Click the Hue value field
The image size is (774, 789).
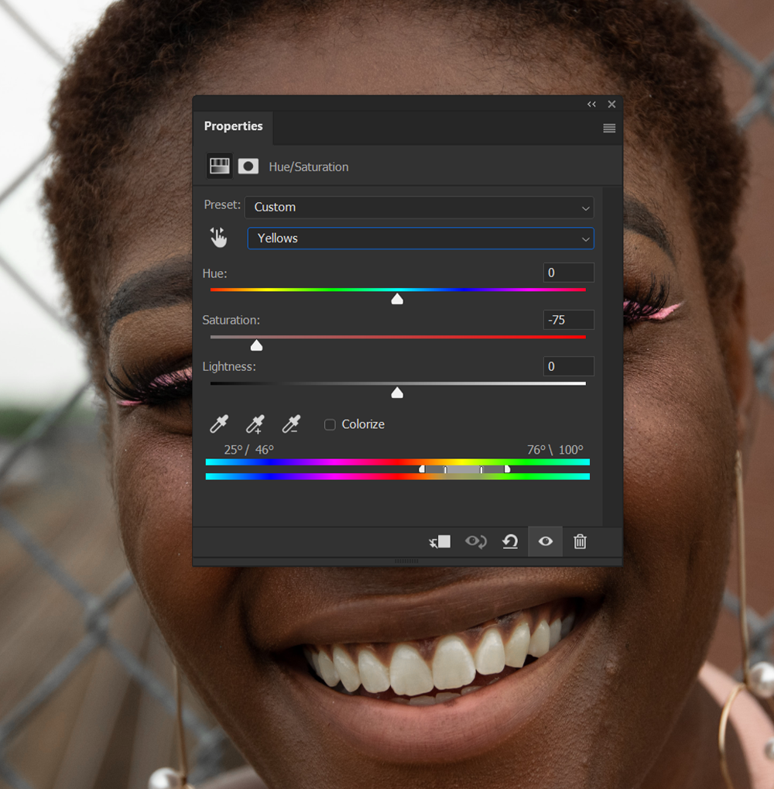[x=568, y=273]
